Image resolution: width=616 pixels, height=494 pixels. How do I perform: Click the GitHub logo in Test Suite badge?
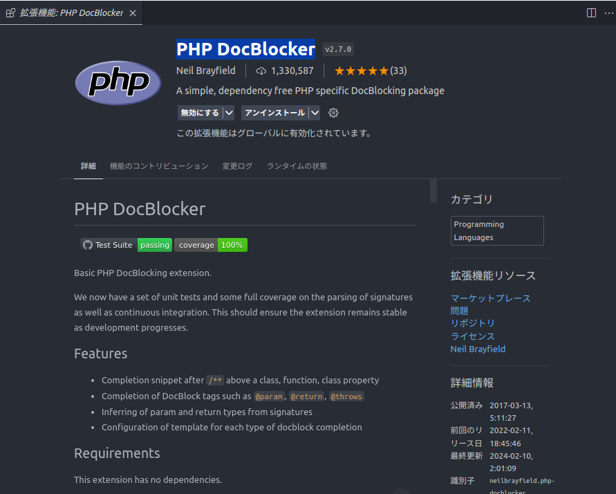tap(88, 245)
